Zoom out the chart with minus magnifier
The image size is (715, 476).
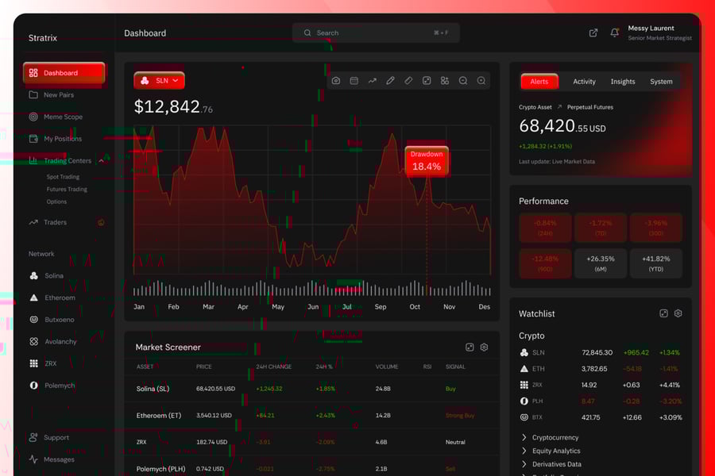pyautogui.click(x=463, y=81)
